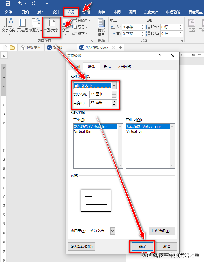This screenshot has height=262, width=204.
Task: Switch to the 视图 ribbon tab
Action: tap(132, 12)
